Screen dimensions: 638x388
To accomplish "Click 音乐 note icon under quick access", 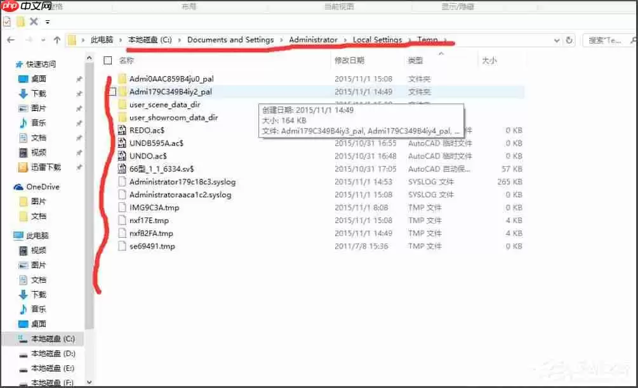I will tap(23, 123).
